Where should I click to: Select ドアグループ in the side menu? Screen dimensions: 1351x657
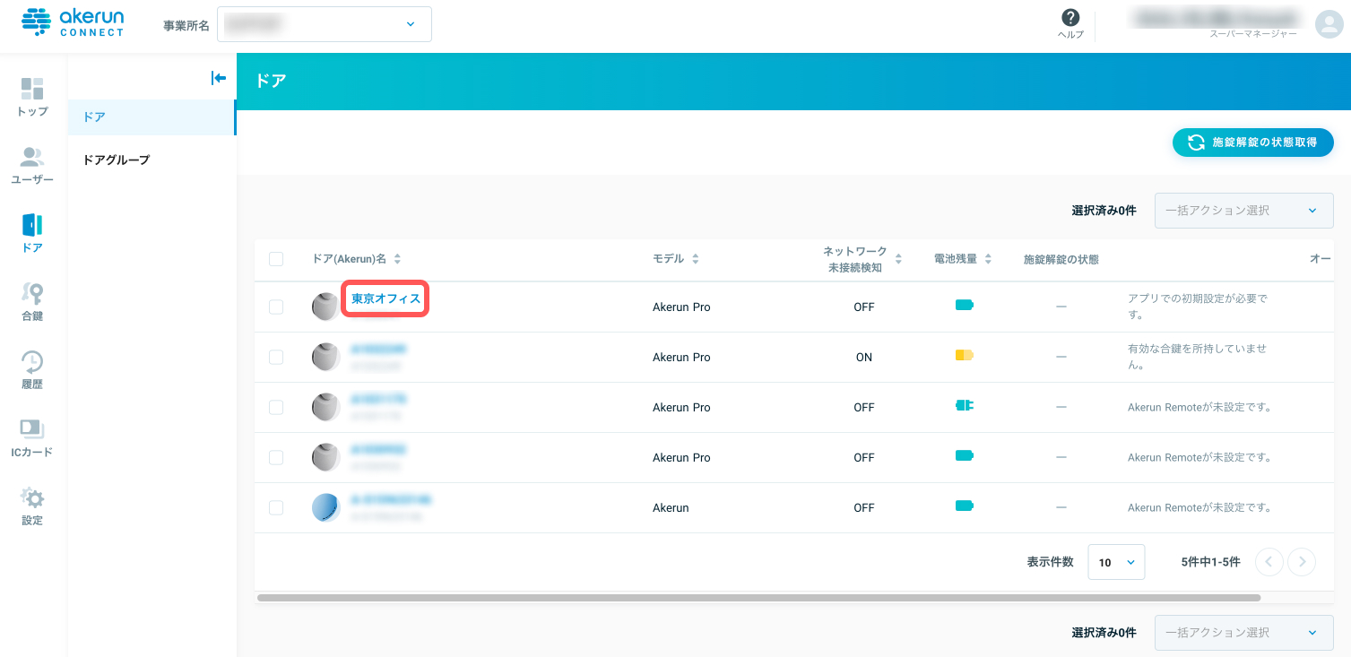[117, 160]
